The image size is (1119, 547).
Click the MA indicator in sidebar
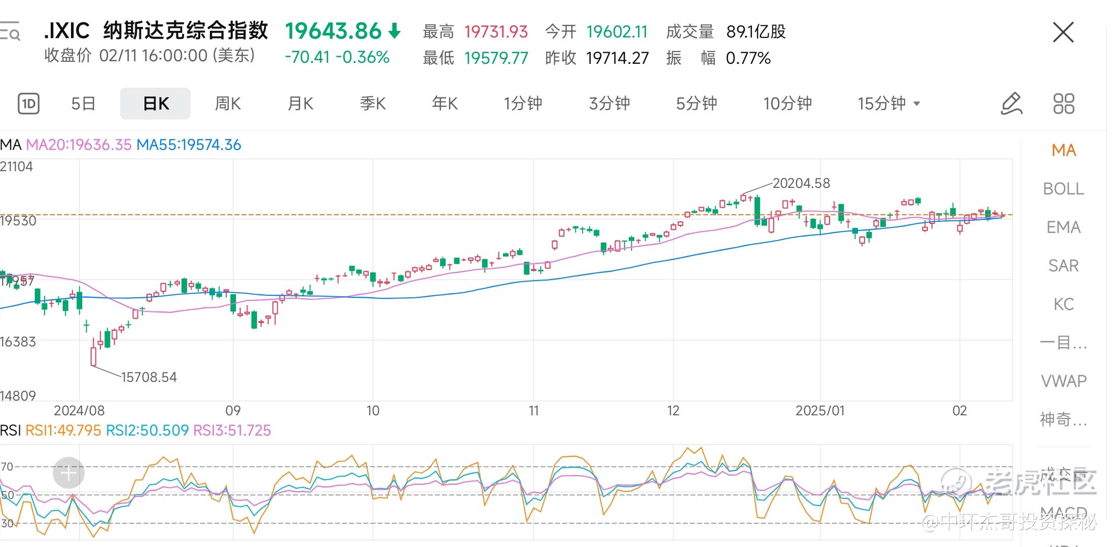point(1063,150)
